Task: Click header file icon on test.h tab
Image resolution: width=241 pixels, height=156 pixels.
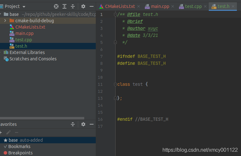Action: pyautogui.click(x=214, y=6)
